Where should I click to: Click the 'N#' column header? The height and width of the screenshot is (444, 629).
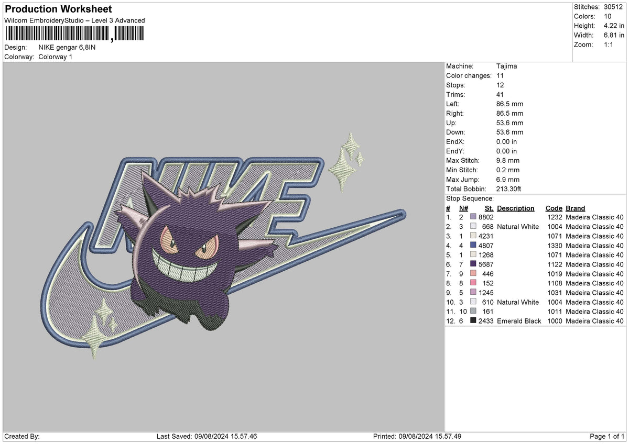click(x=463, y=208)
